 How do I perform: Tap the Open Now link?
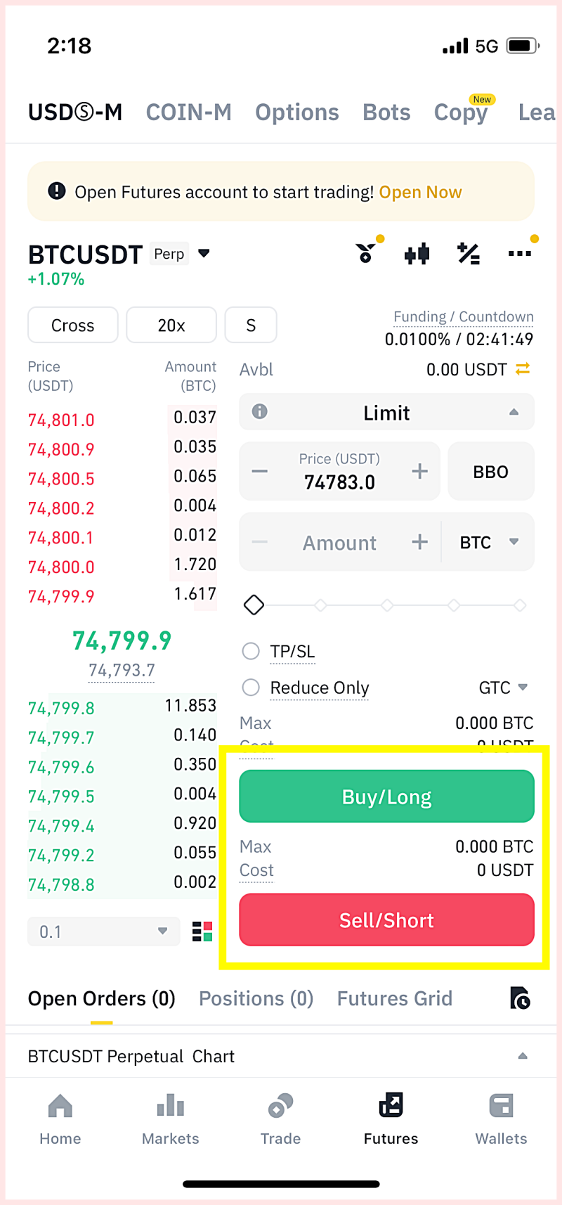(x=420, y=192)
